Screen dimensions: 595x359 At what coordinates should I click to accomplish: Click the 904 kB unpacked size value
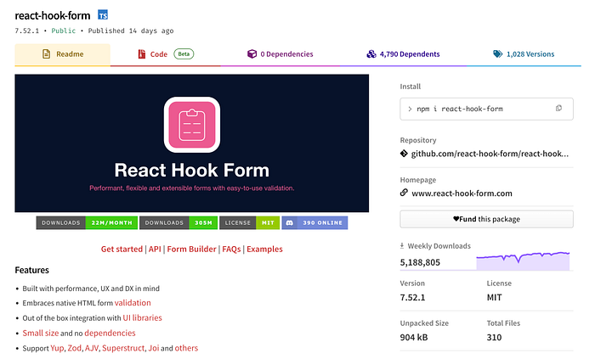pyautogui.click(x=414, y=338)
